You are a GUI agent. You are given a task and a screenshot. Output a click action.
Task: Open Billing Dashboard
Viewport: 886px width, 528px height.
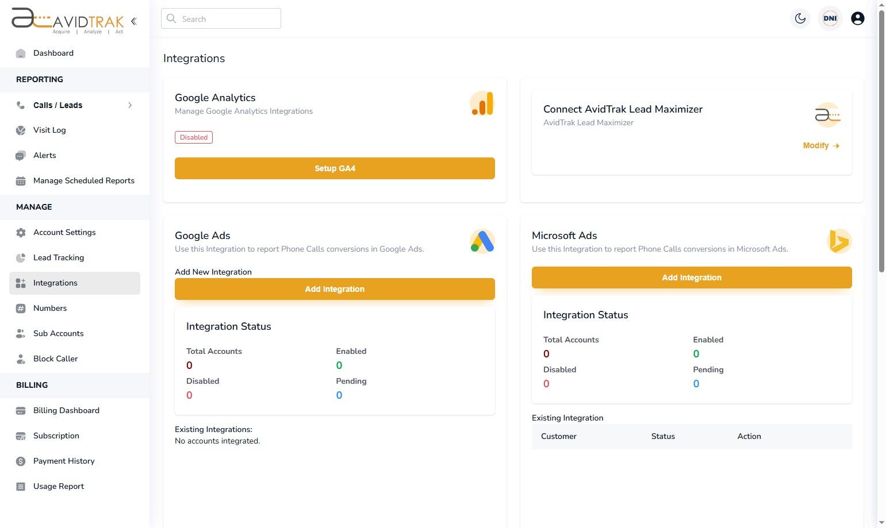[66, 411]
